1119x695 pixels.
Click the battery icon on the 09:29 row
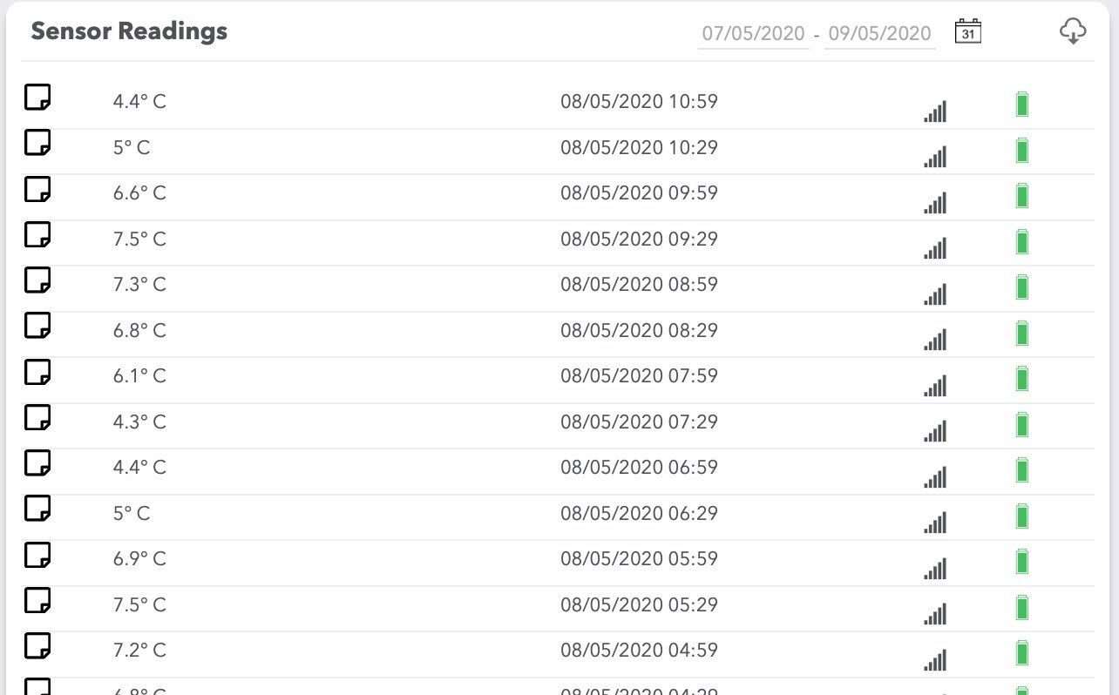point(1022,241)
